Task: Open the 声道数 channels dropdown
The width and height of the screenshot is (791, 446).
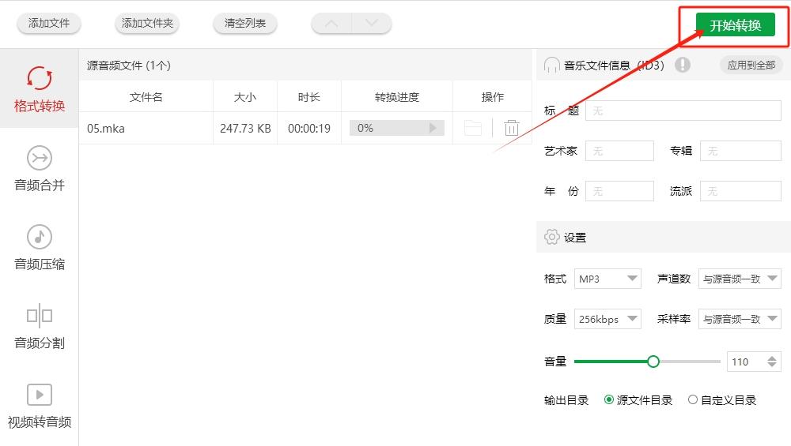Action: [x=740, y=279]
